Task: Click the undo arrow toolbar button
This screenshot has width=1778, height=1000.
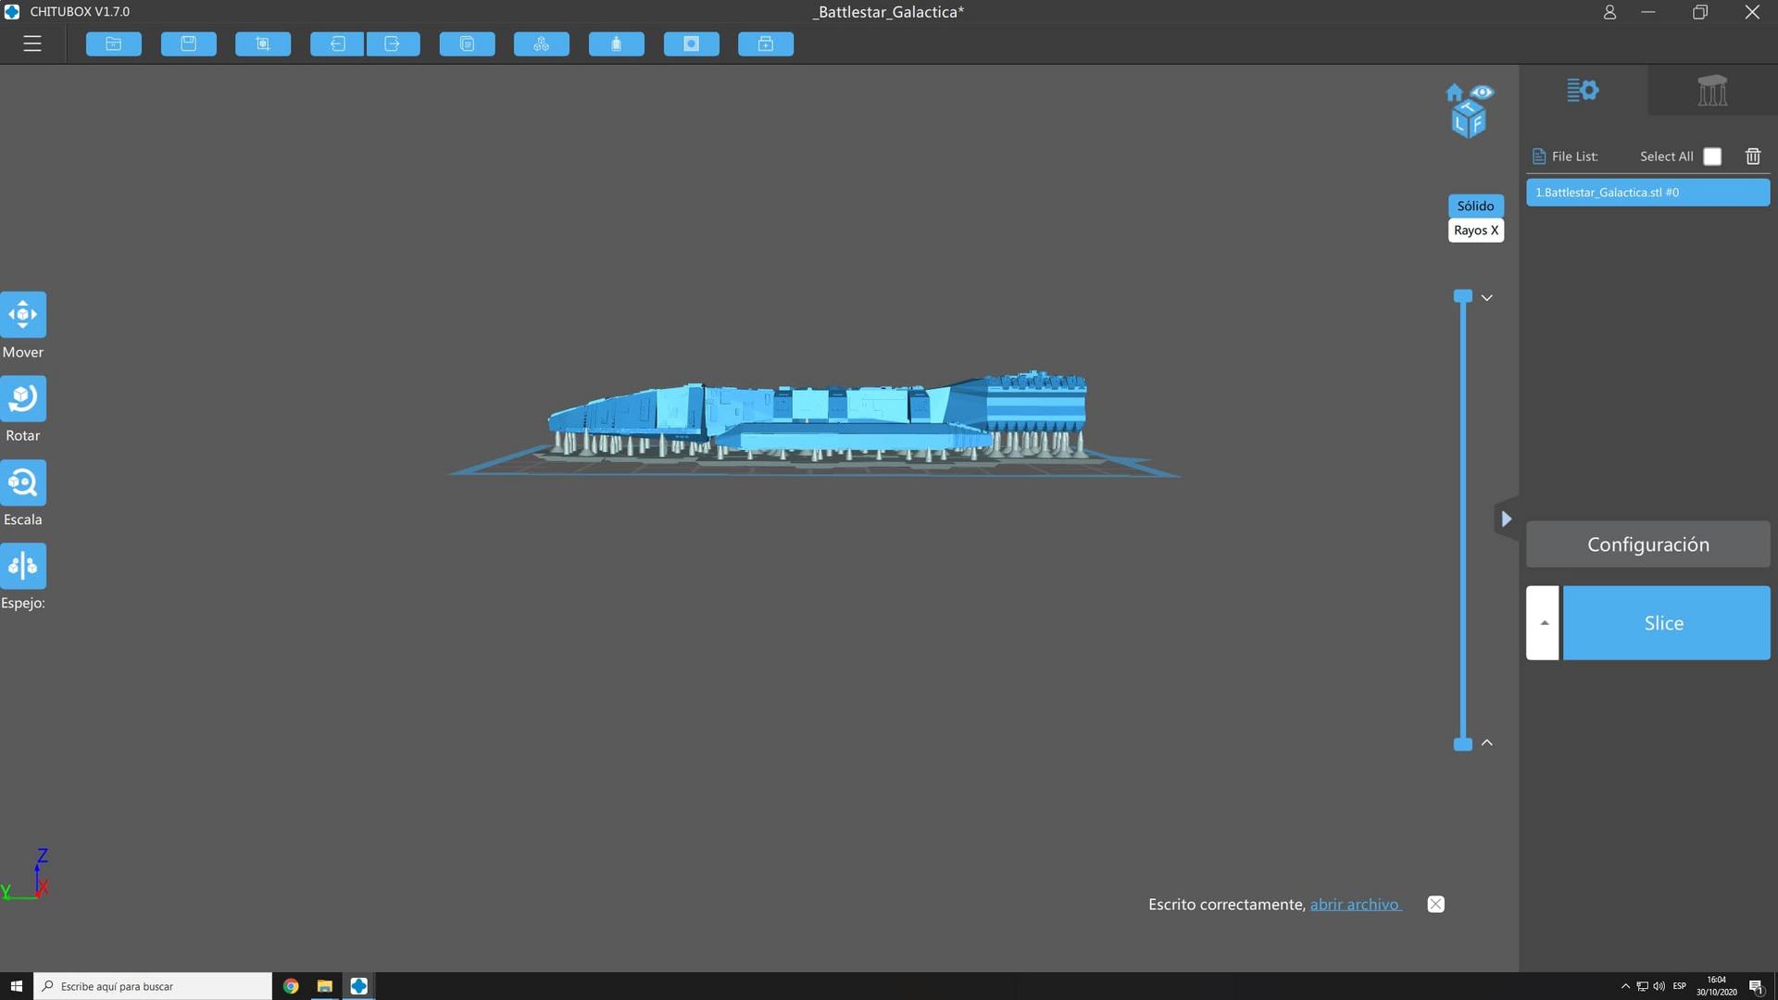Action: [x=337, y=44]
